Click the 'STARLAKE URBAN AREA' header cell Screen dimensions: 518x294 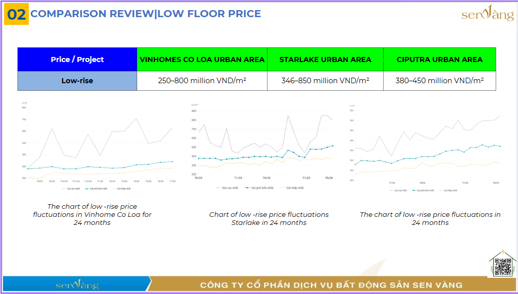click(x=325, y=60)
